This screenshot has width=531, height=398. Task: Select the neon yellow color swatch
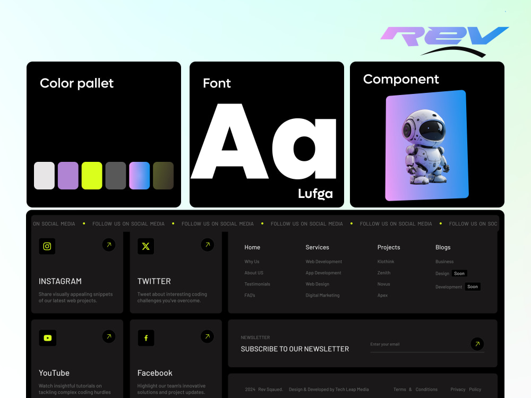[92, 176]
